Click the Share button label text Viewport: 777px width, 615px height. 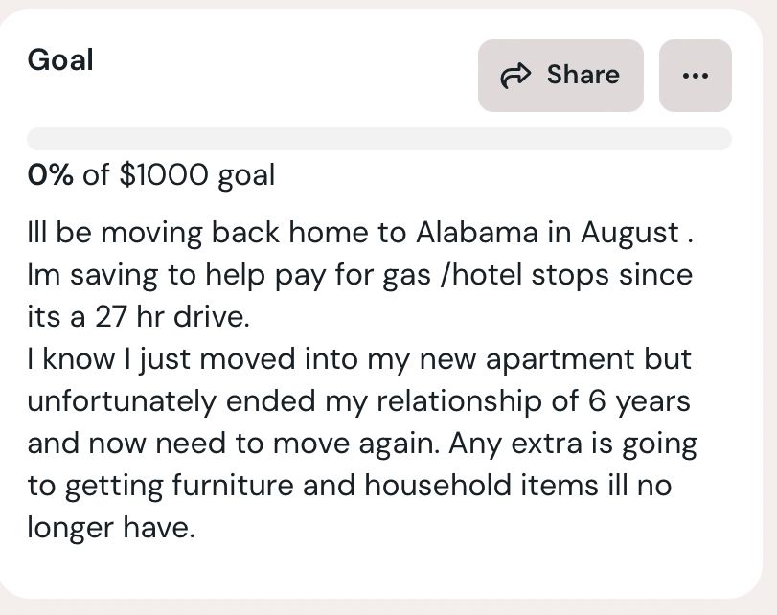[x=583, y=75]
